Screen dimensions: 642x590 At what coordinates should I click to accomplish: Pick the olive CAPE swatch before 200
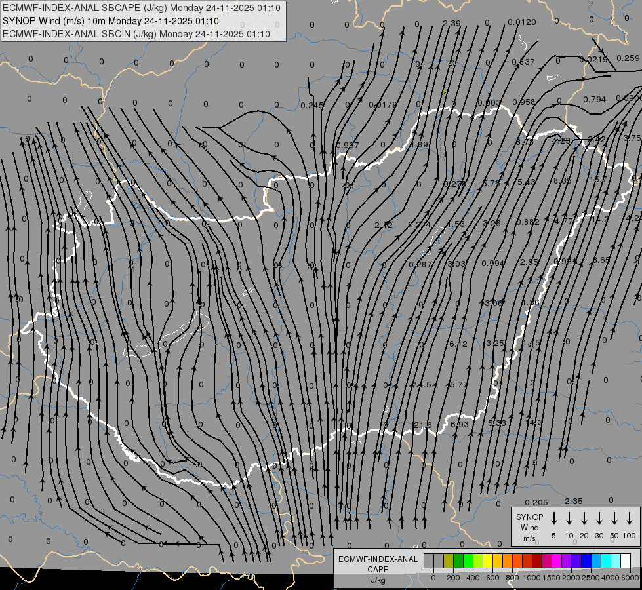[x=449, y=560]
